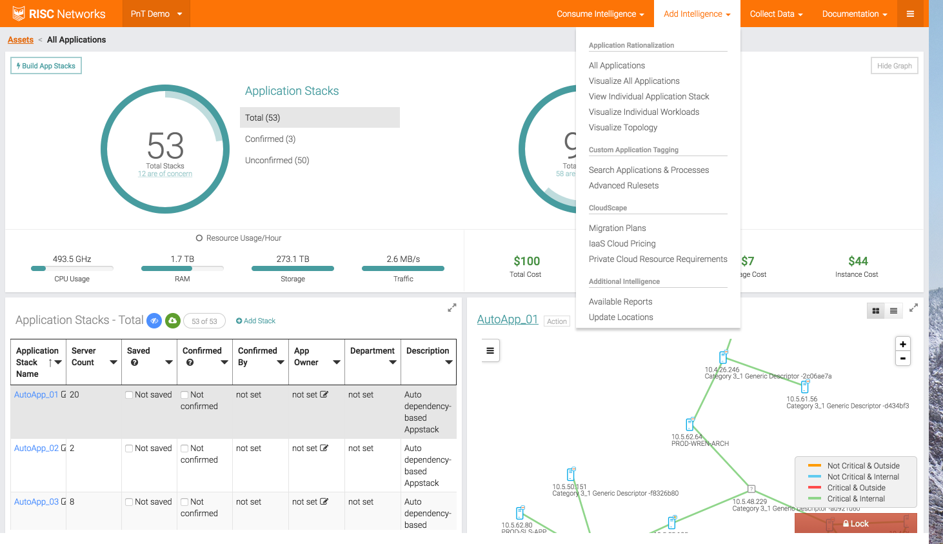Select Visualize All Applications menu item
The image size is (943, 544).
634,81
